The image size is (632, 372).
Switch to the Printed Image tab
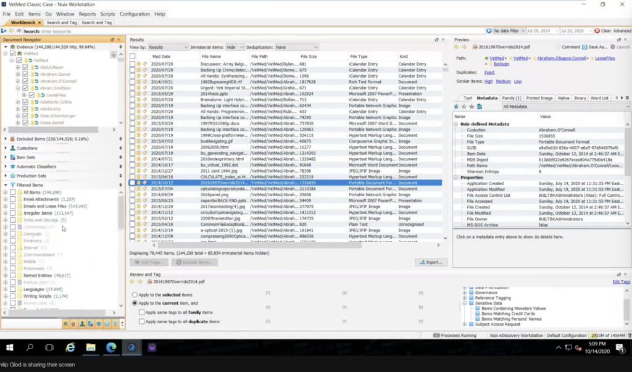[539, 98]
